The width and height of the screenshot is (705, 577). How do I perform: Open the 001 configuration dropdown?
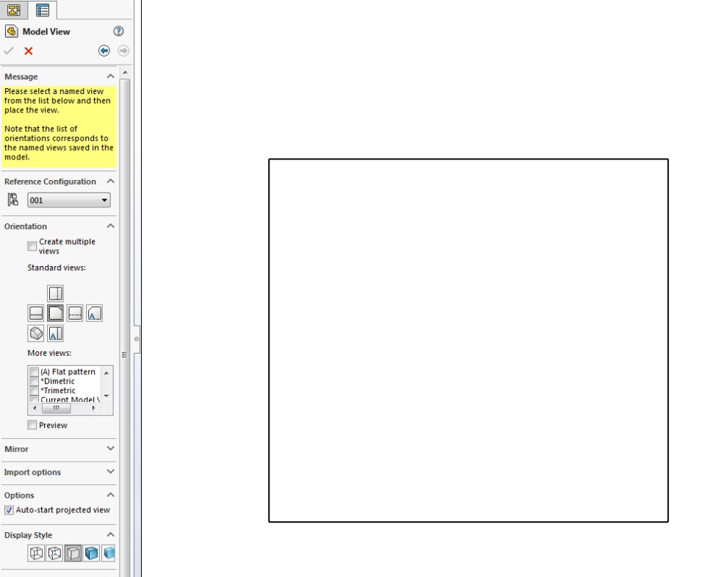click(69, 200)
